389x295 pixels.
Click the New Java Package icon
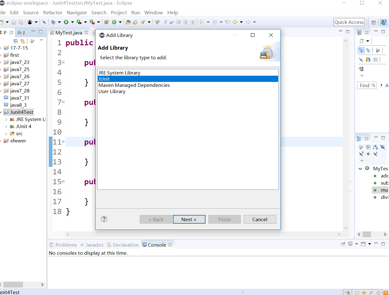tap(107, 22)
